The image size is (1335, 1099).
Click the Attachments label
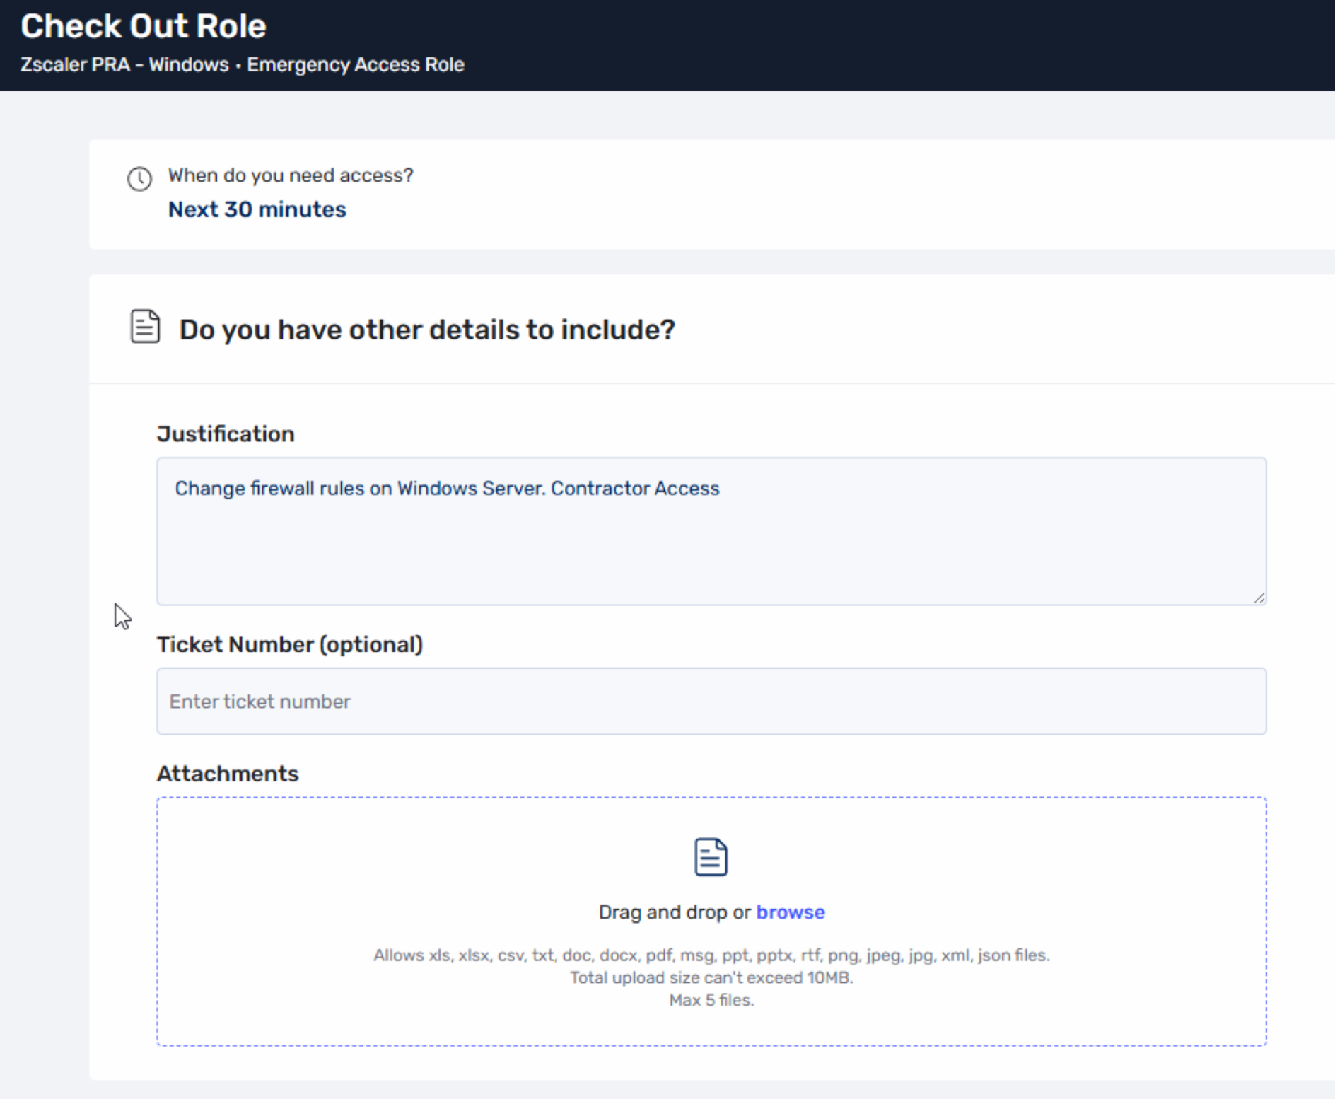(228, 773)
